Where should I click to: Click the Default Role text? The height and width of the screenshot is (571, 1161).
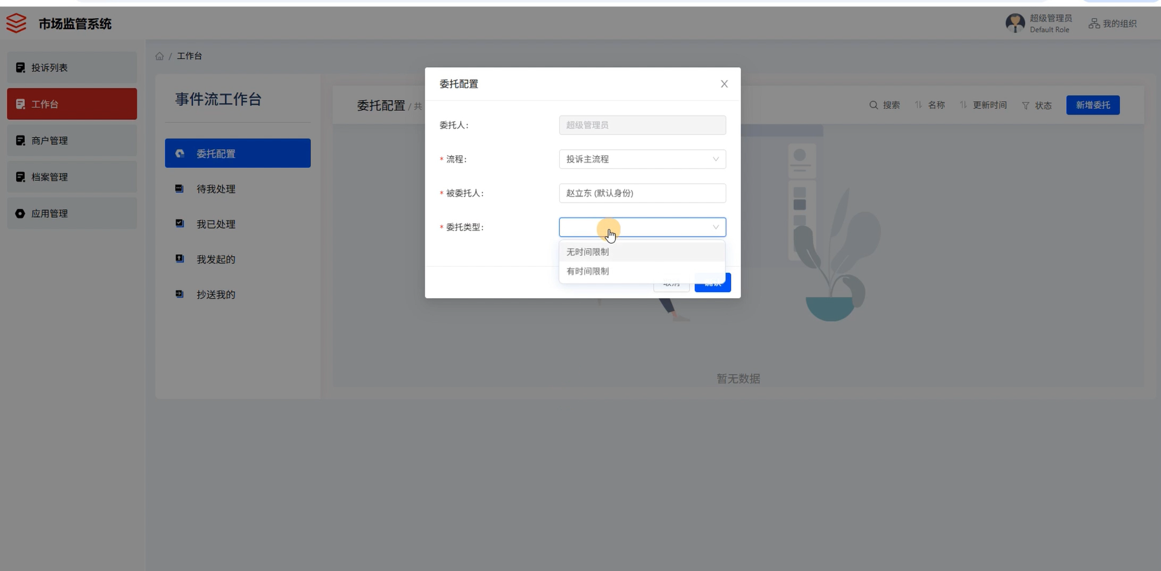click(x=1049, y=30)
